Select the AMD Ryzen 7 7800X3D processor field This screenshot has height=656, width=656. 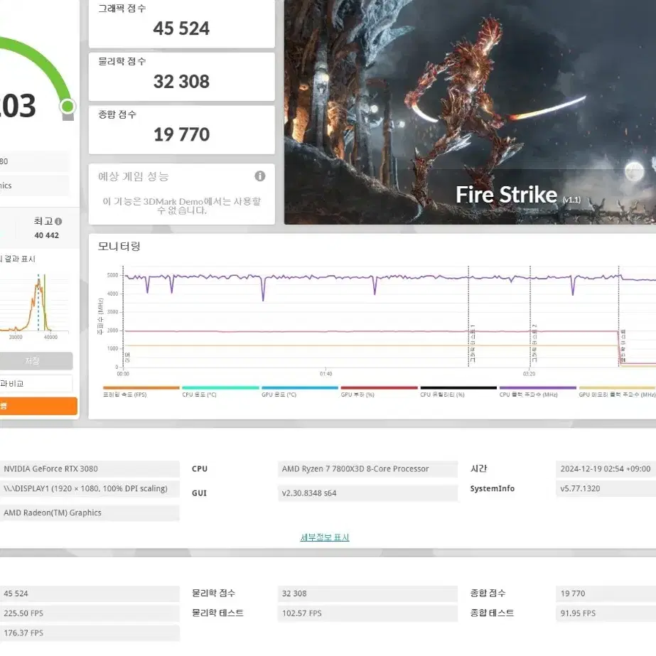click(x=367, y=469)
